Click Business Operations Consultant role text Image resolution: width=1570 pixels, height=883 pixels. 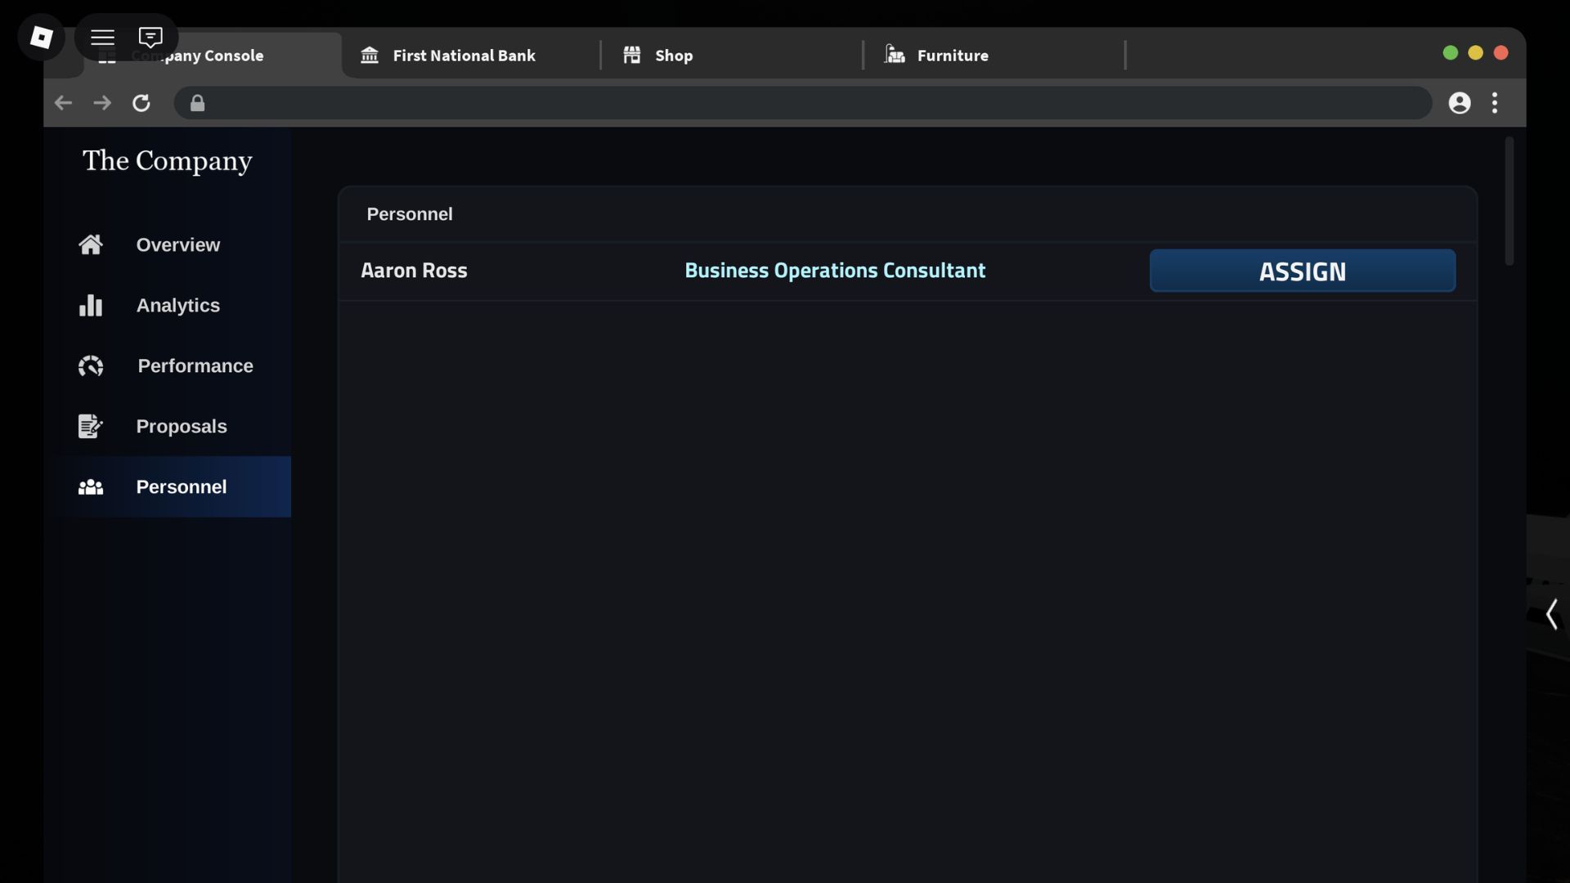point(835,271)
